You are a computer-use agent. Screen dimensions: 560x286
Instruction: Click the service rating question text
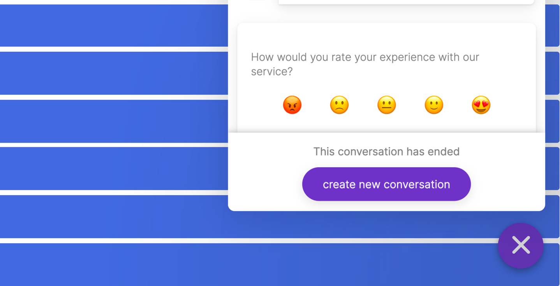[365, 64]
